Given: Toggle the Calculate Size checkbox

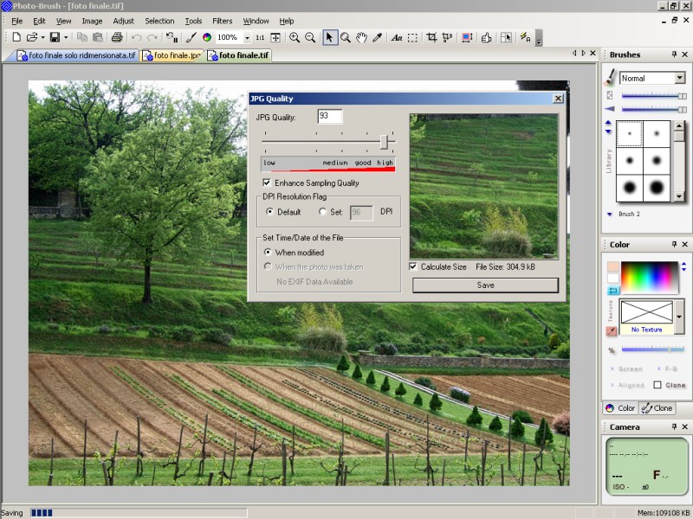Looking at the screenshot, I should [x=413, y=266].
